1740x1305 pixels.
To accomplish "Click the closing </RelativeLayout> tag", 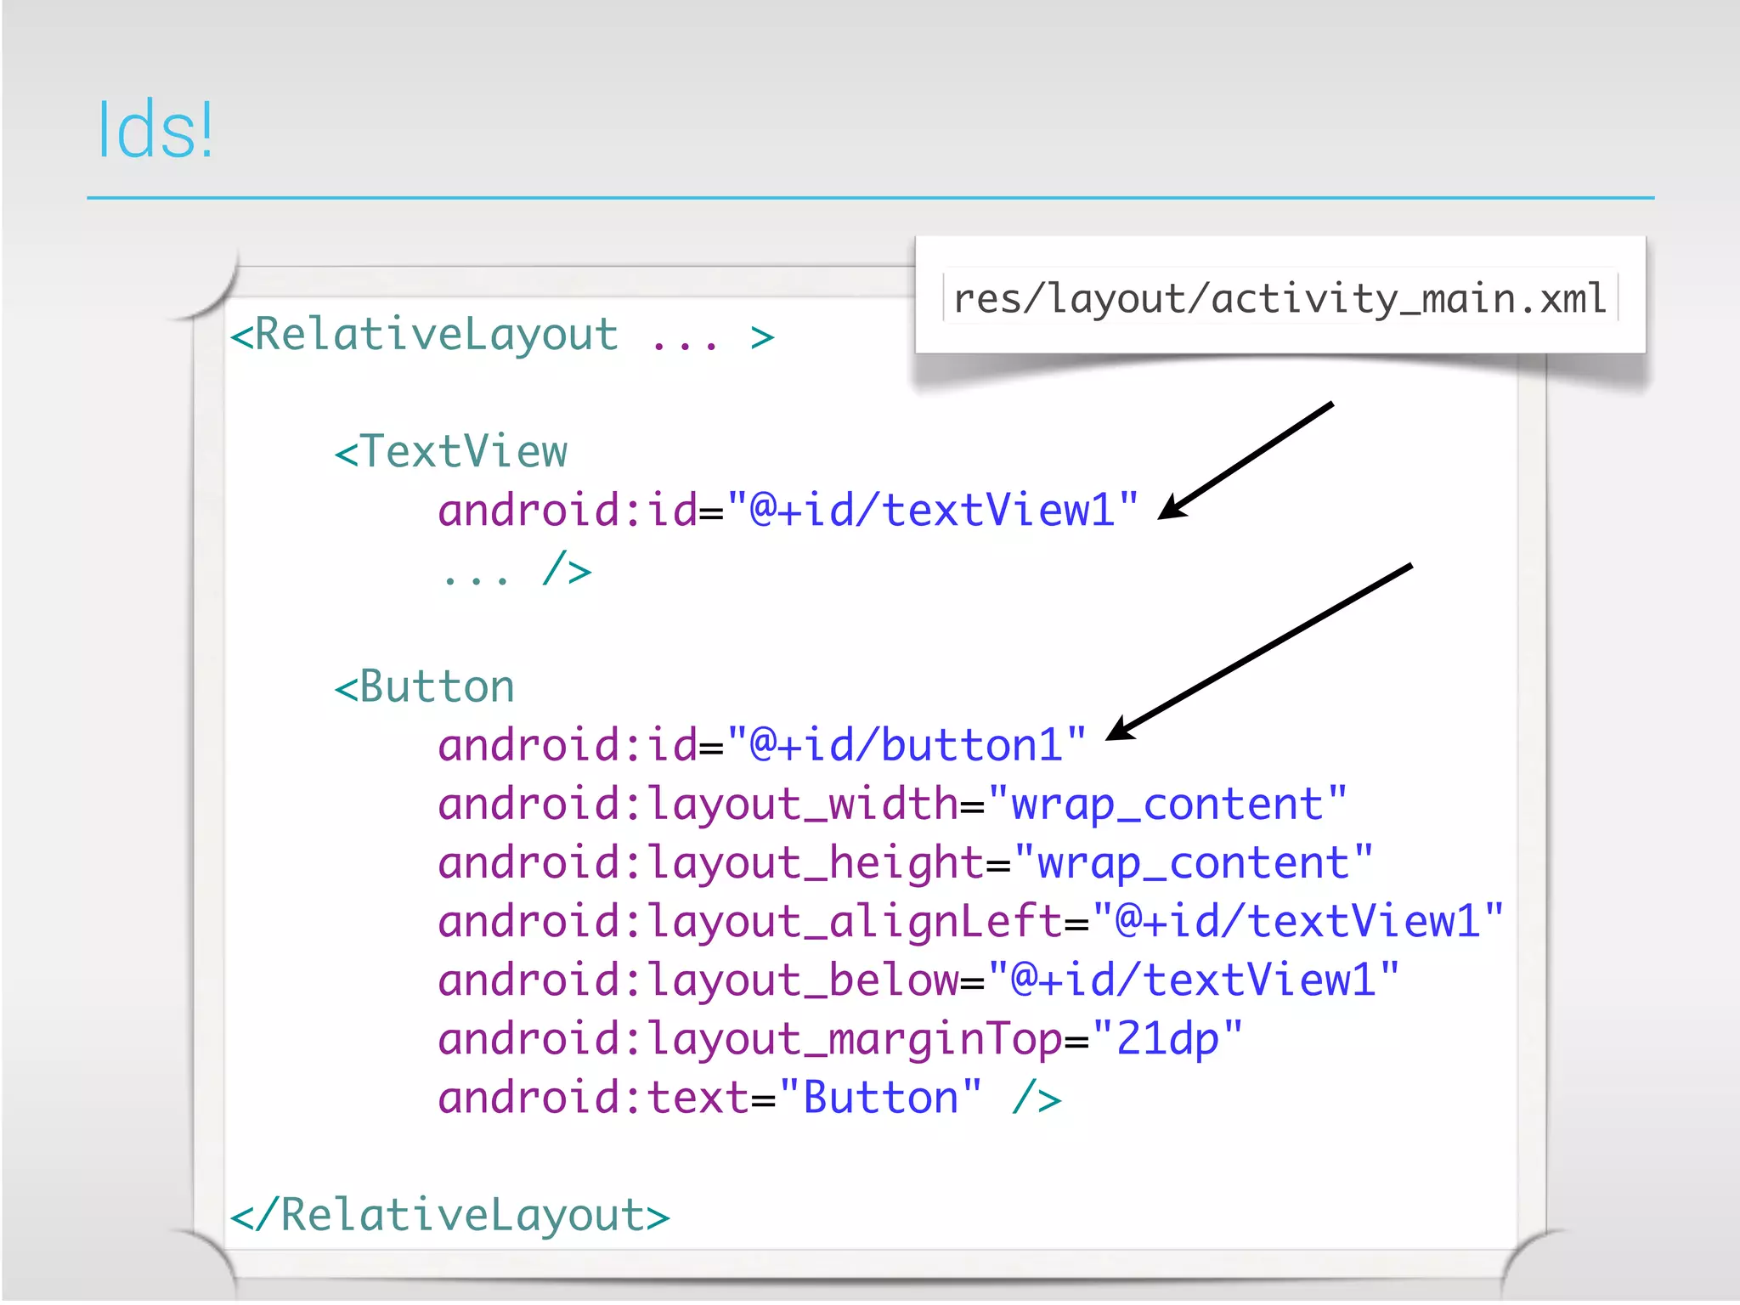I will pyautogui.click(x=449, y=1215).
